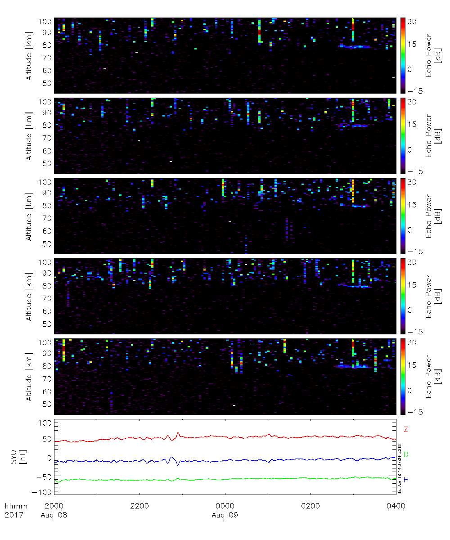The image size is (450, 540).
Task: Click the top panel's 50 km altitude tick
Action: pyautogui.click(x=47, y=83)
